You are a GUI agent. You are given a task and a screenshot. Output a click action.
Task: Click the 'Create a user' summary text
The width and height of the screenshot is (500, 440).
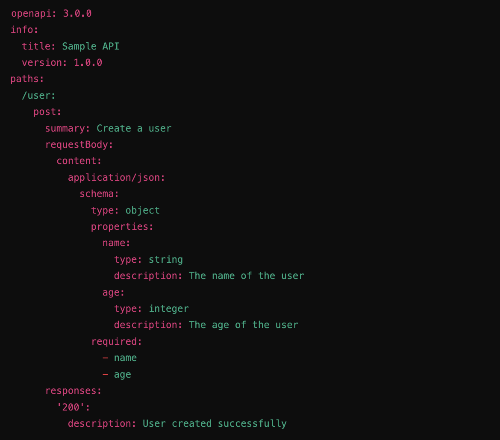coord(134,128)
